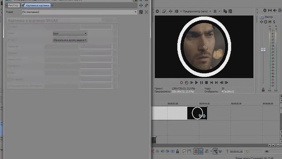Screen dimensions: 282x159
Task: Toggle preview on external monitor icon
Action: [164, 11]
